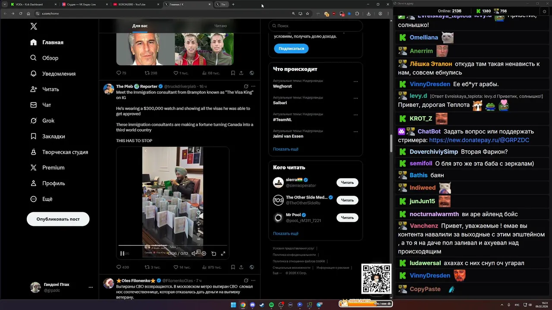
Task: Toggle picture-in-picture on the video
Action: (x=213, y=254)
